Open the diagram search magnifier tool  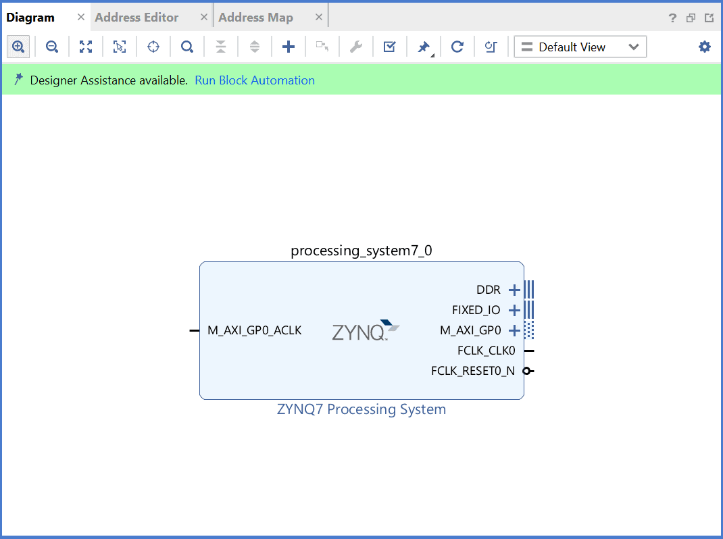pyautogui.click(x=187, y=47)
